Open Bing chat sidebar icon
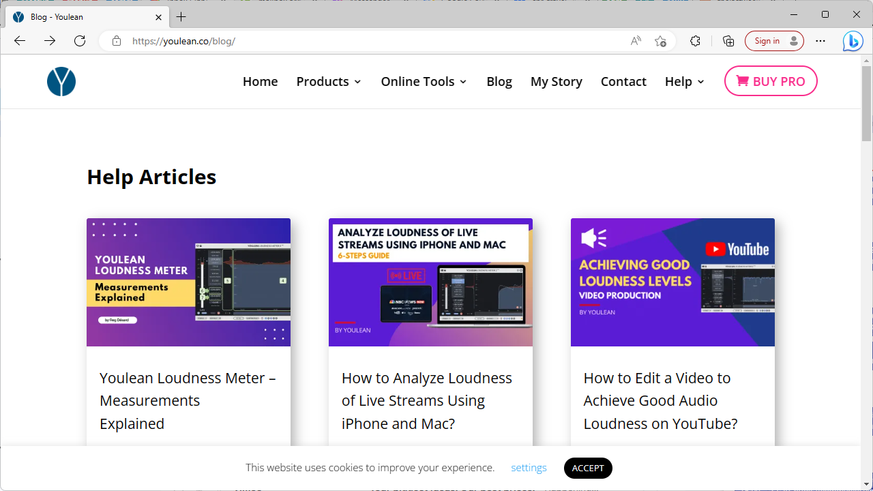 853,41
